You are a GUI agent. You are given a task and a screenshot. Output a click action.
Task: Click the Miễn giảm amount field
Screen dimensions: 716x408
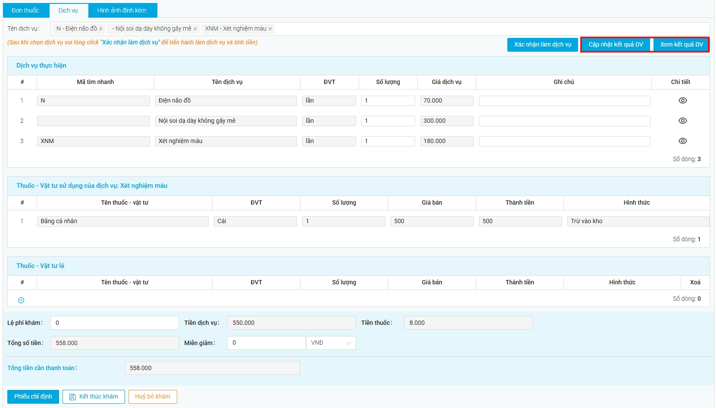pyautogui.click(x=266, y=343)
